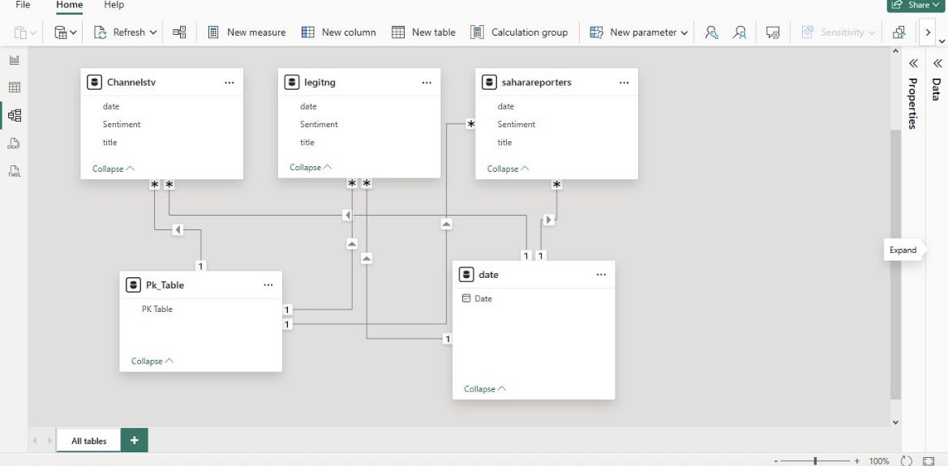Open the DAX query view icon
948x466 pixels.
[x=14, y=143]
